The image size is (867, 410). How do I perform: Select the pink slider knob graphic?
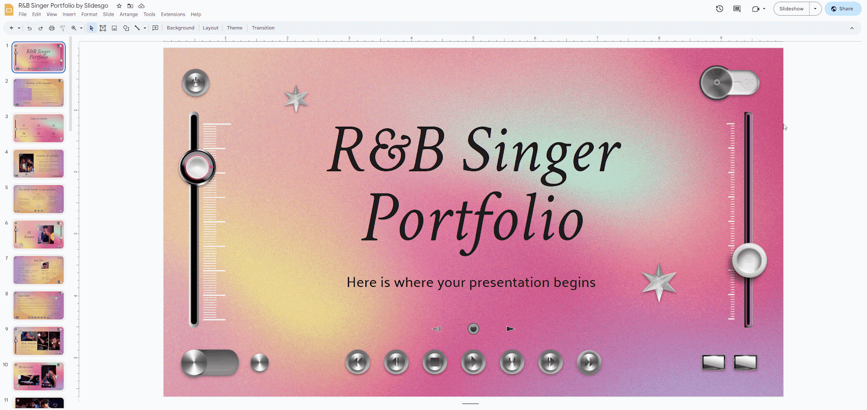tap(197, 167)
